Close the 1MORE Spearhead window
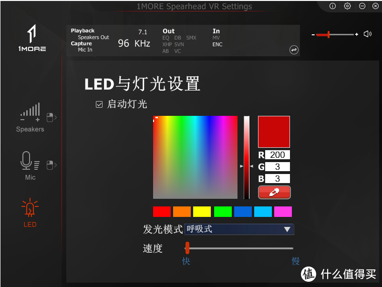Viewport: 382px width, 287px height. (x=376, y=6)
